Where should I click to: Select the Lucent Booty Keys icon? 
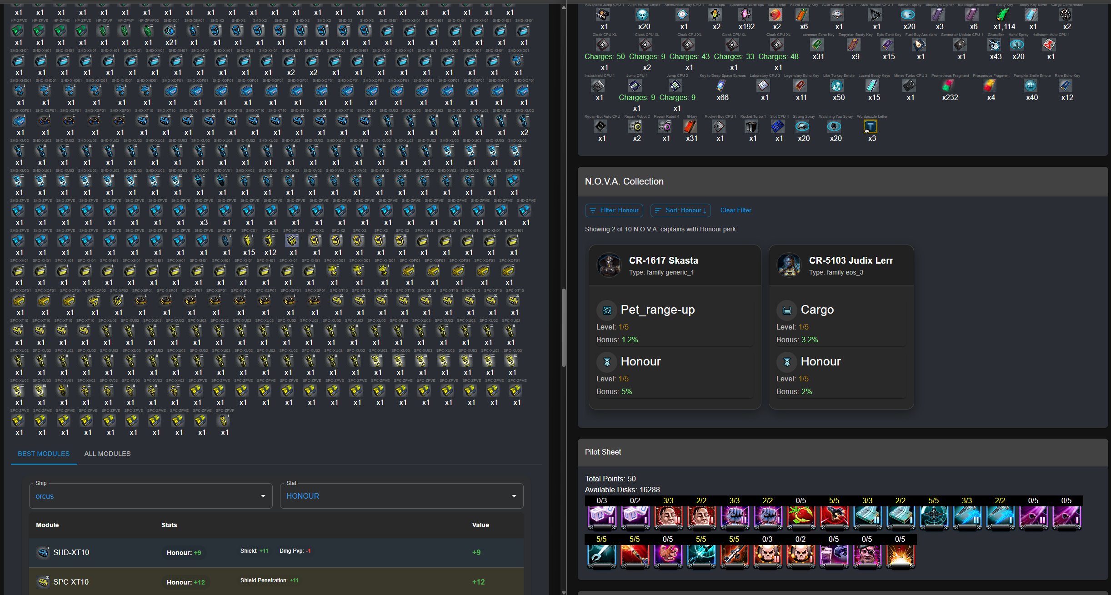pyautogui.click(x=872, y=85)
